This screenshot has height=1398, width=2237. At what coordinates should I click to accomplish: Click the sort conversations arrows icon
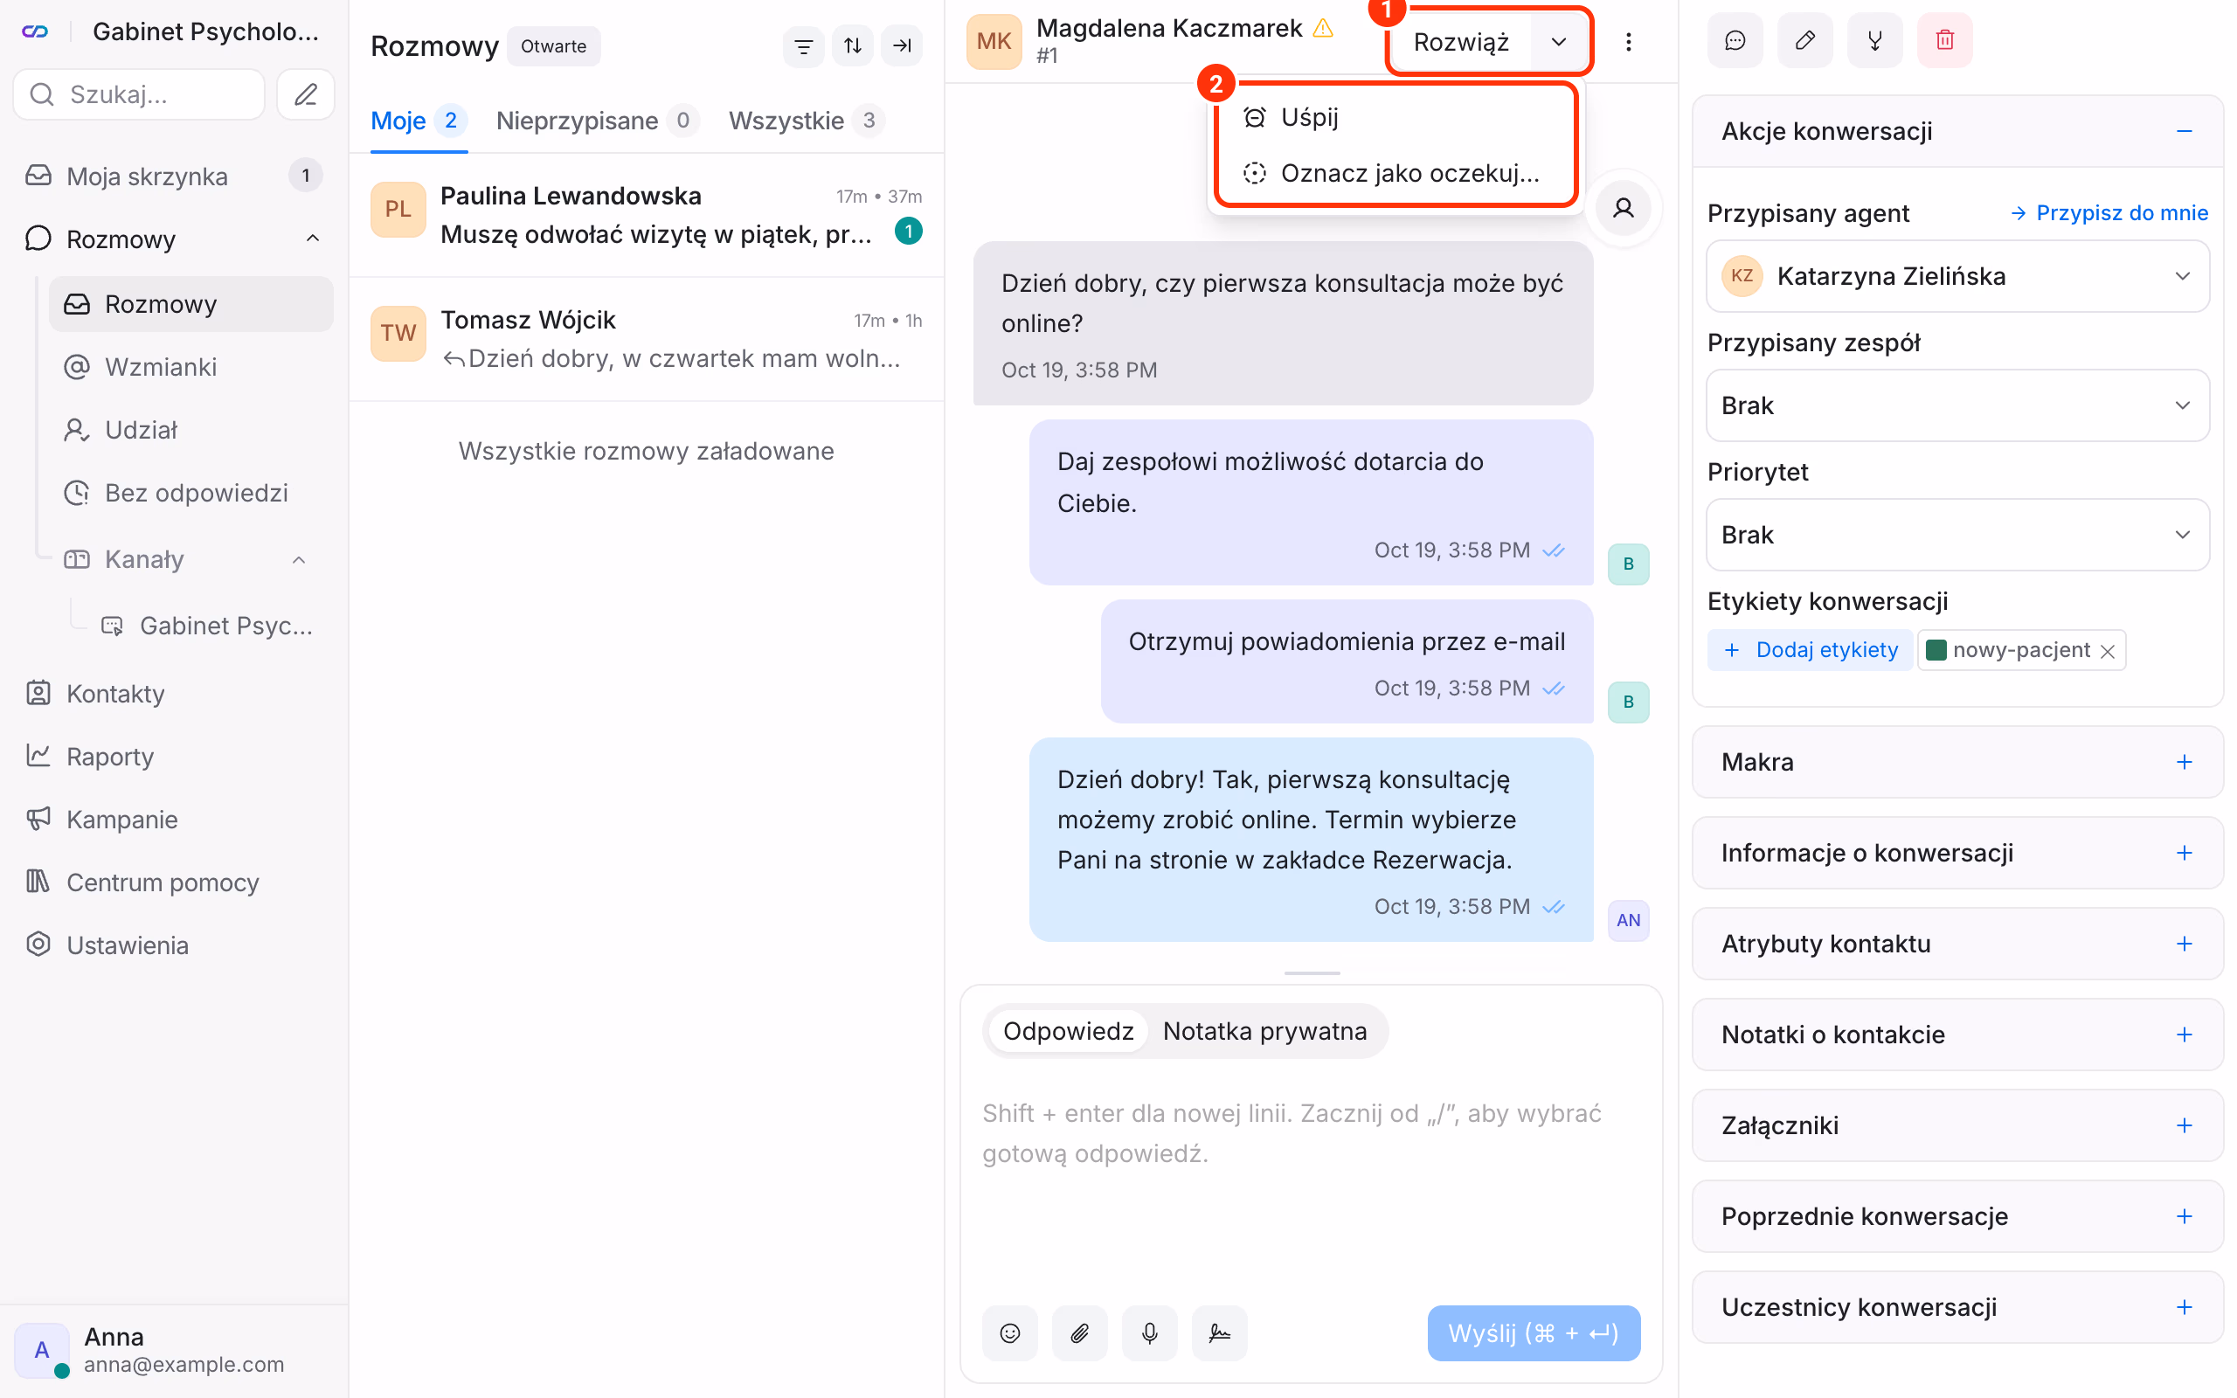coord(852,45)
